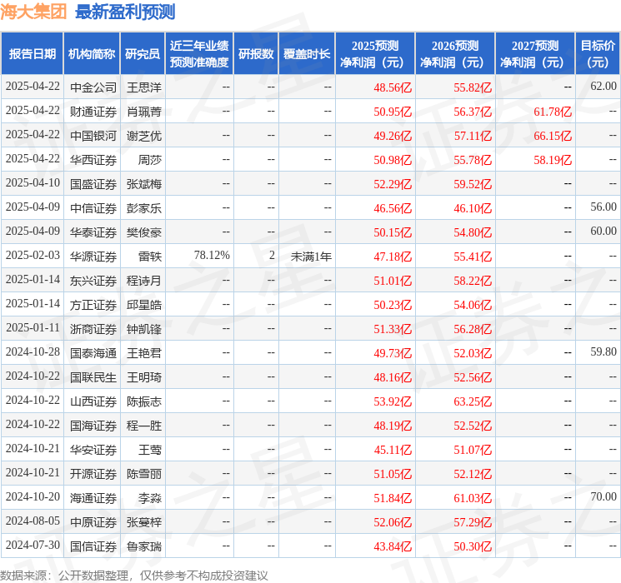Select the 机构简称 column header

click(92, 54)
